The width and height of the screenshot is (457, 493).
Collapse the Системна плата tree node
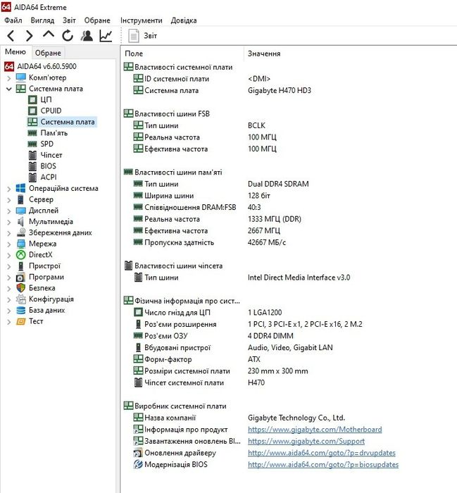8,89
